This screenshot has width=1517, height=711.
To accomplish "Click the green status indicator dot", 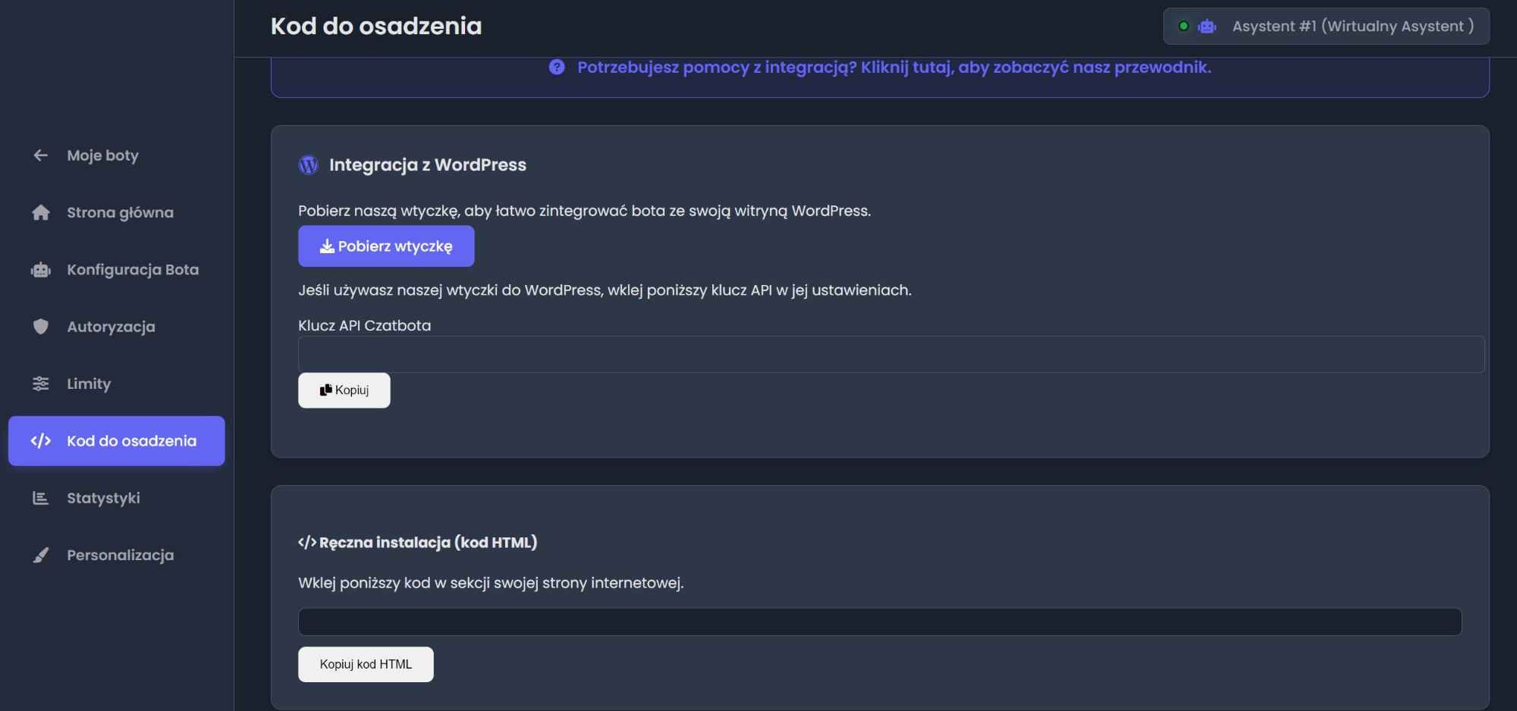I will point(1183,26).
